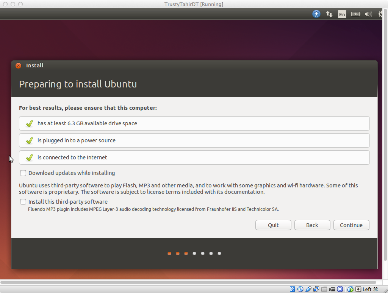Click the Left ⌘ host key label

370,289
